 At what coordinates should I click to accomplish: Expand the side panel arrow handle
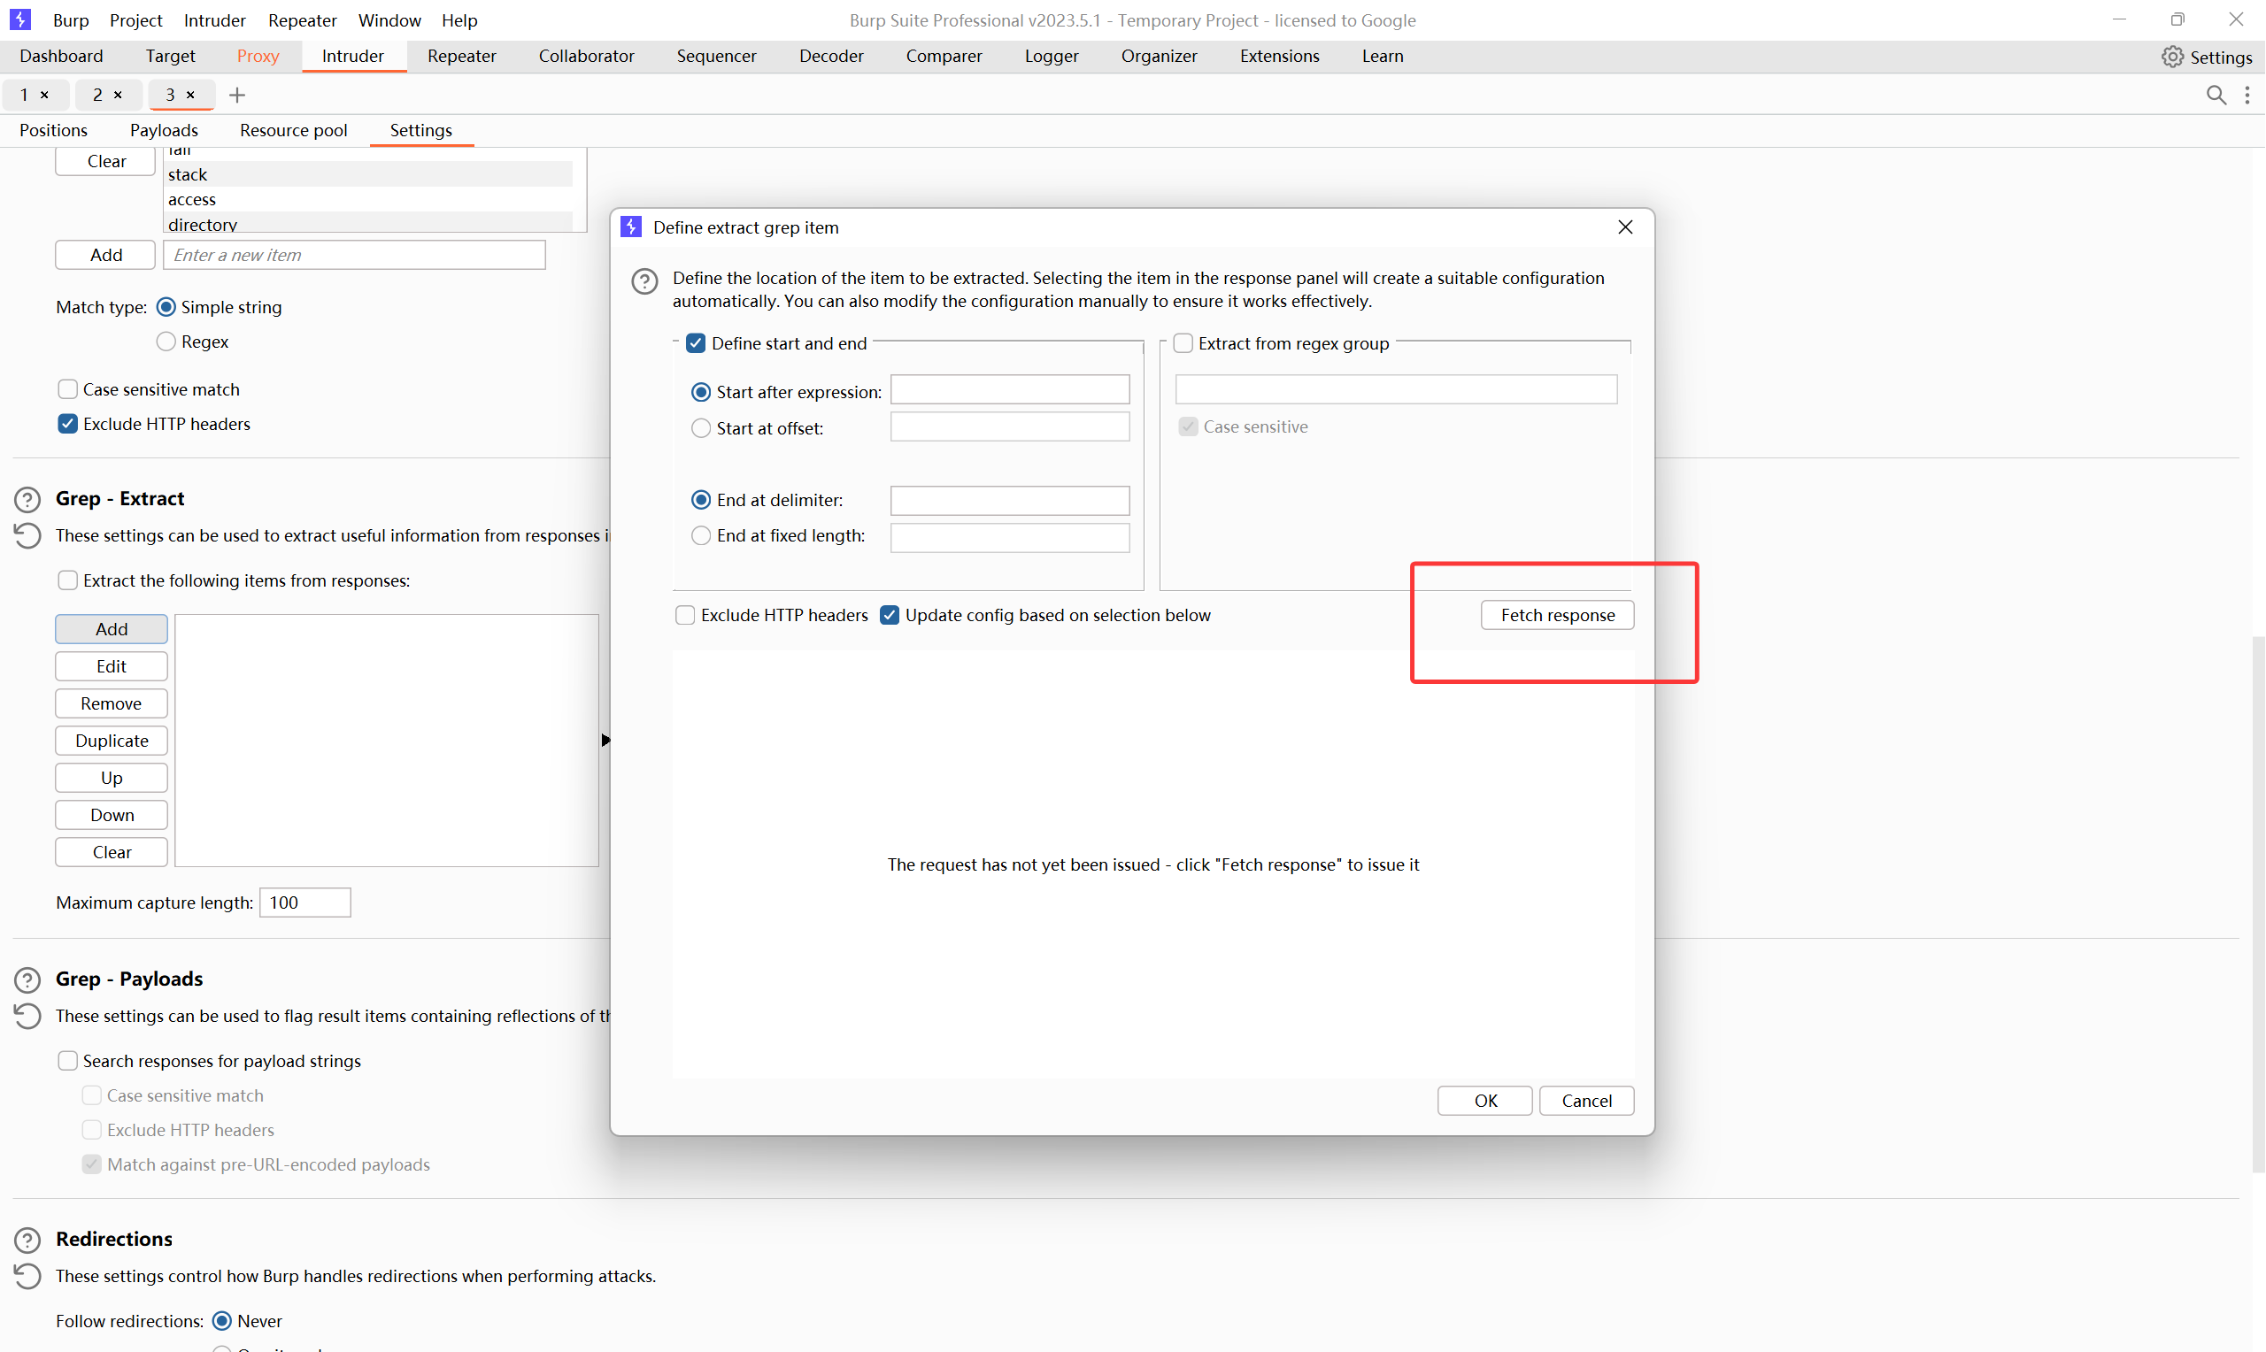point(605,740)
